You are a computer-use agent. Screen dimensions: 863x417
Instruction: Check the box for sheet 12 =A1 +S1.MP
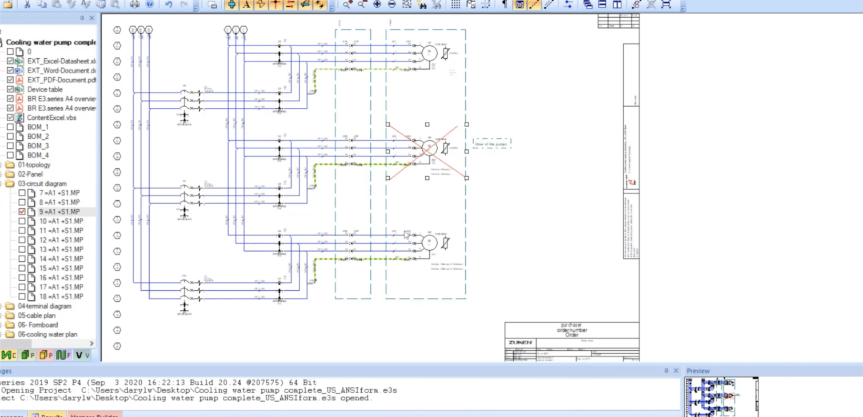point(22,240)
